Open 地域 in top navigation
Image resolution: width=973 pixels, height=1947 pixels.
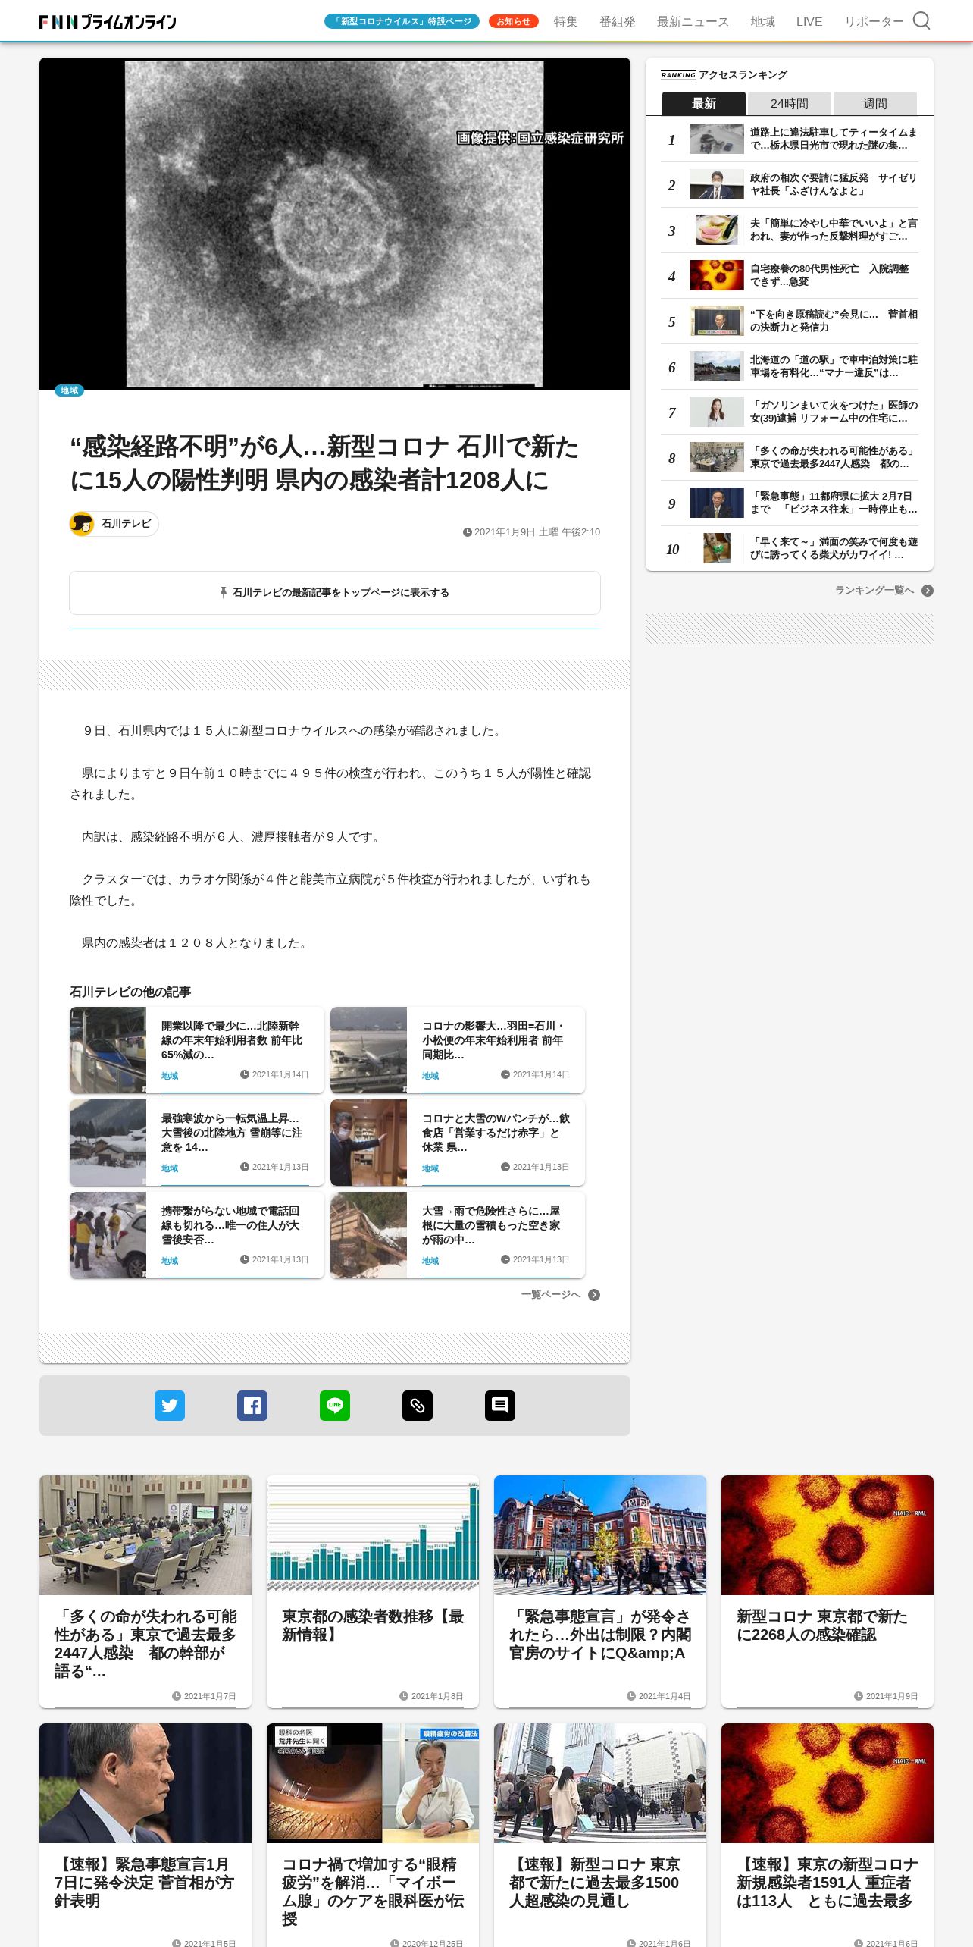point(762,21)
